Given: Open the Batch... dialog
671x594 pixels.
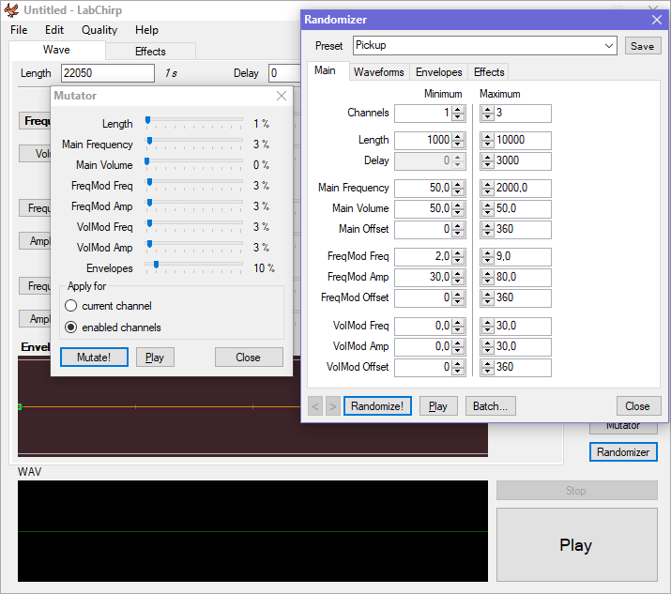Looking at the screenshot, I should pyautogui.click(x=491, y=406).
